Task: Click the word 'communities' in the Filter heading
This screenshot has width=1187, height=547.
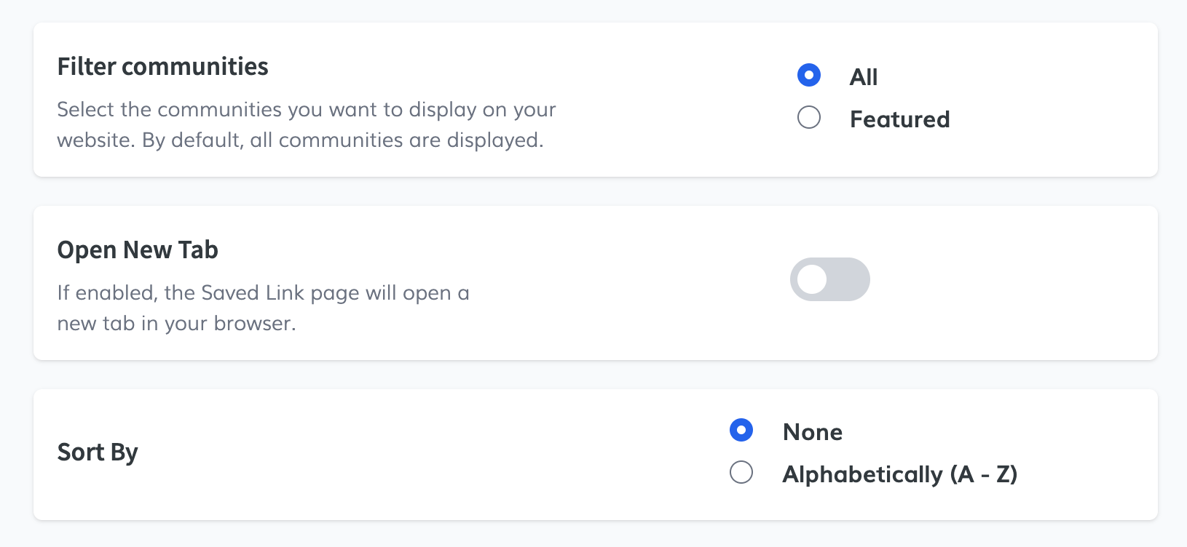Action: [x=195, y=67]
